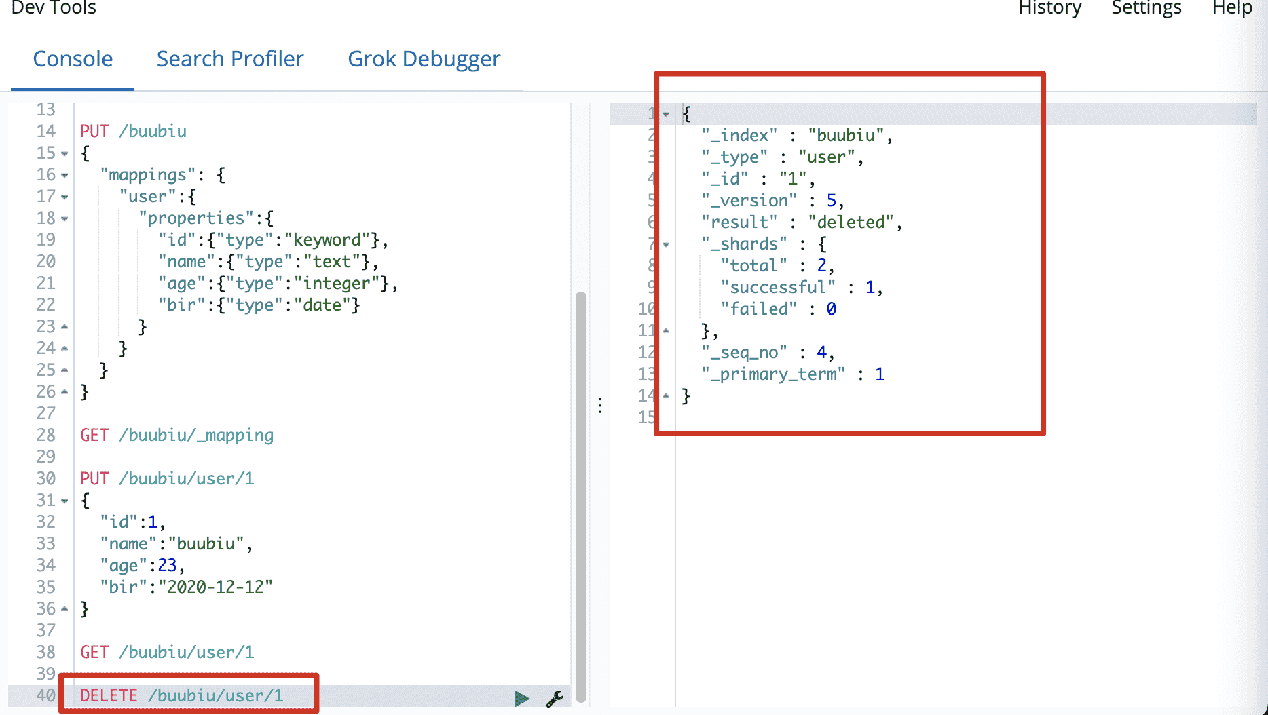Select the PUT /buubiu/user/1 request line
The width and height of the screenshot is (1268, 715).
(167, 478)
